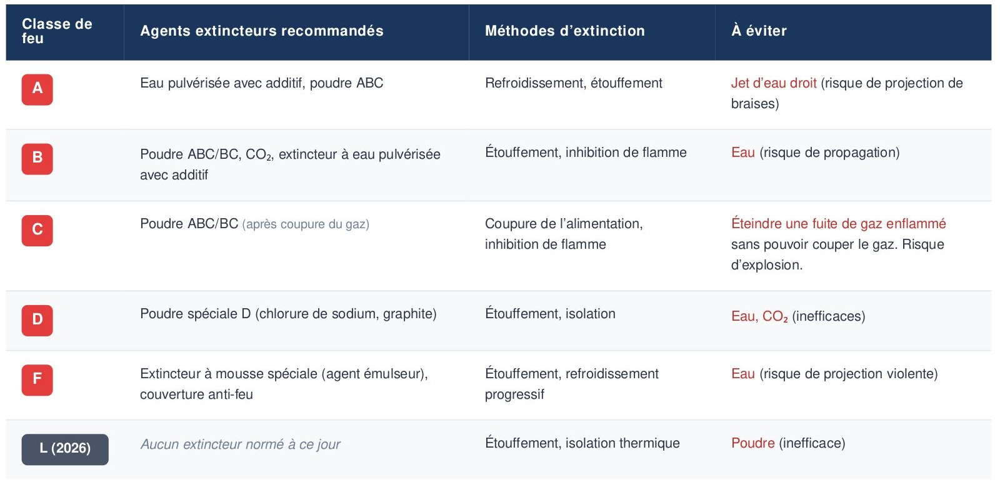Click the red class B badge
The height and width of the screenshot is (482, 1000).
37,159
